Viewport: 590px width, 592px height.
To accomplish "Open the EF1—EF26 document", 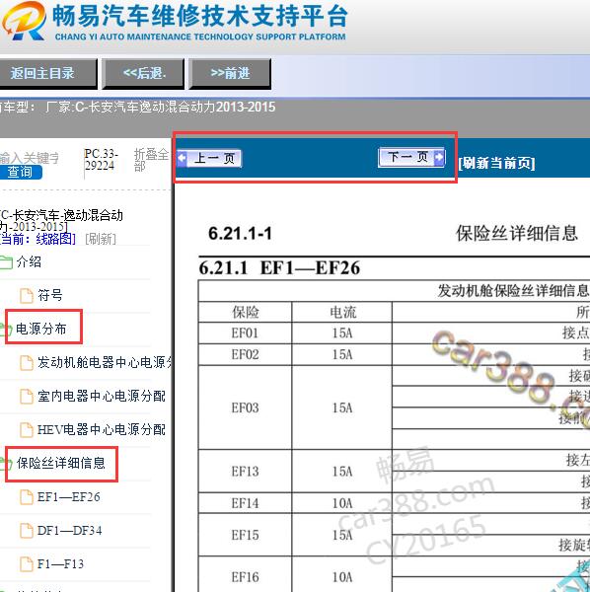I will click(69, 497).
